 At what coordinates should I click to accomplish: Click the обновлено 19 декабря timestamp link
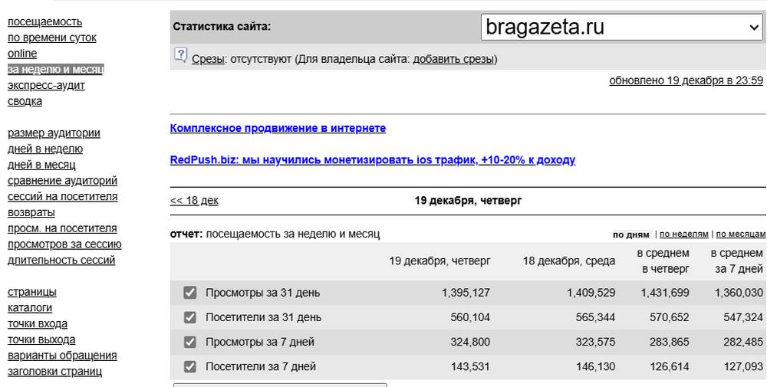[x=686, y=80]
